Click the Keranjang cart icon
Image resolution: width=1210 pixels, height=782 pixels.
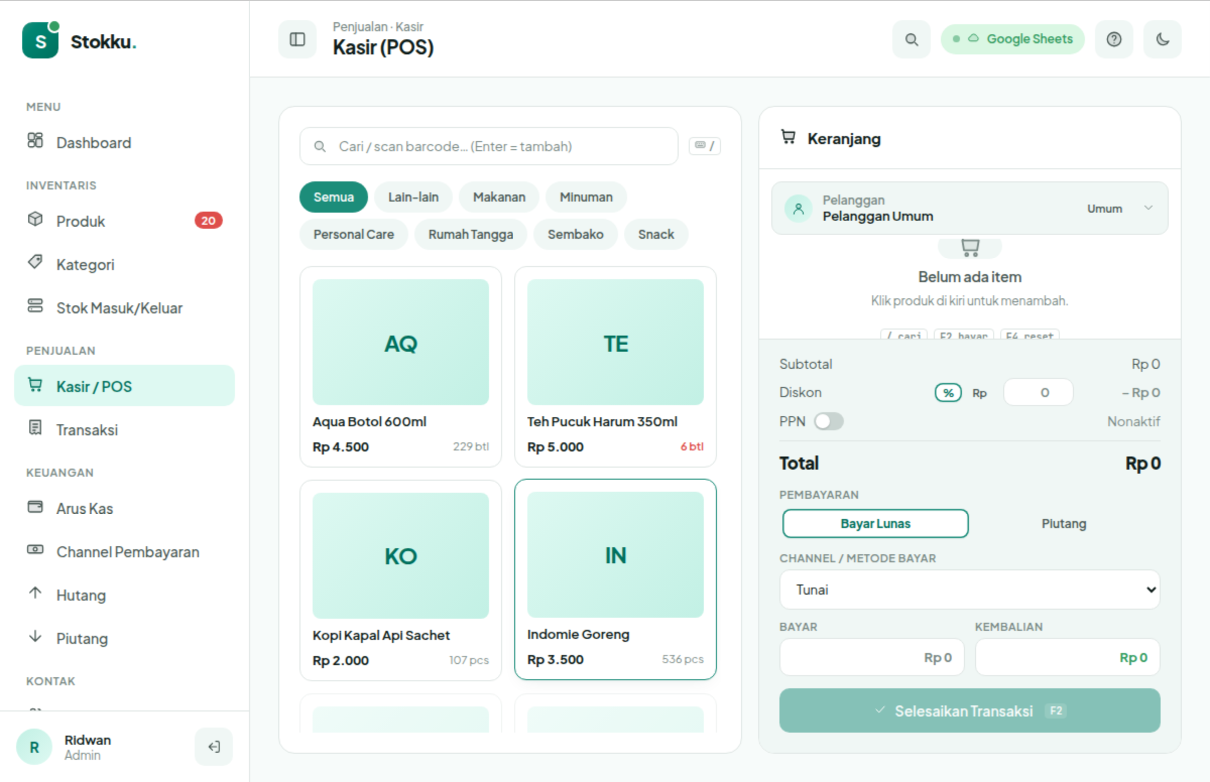click(788, 138)
